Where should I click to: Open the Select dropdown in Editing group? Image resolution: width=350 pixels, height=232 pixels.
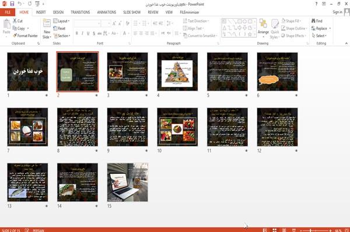pos(319,35)
